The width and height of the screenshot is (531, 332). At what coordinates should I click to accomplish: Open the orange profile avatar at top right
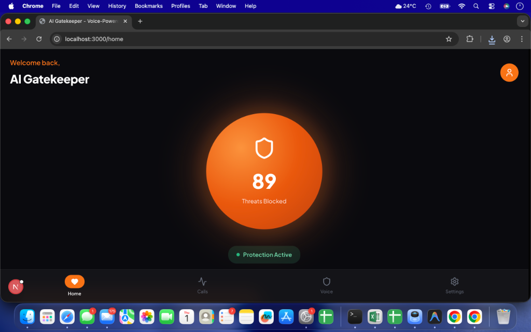coord(509,73)
